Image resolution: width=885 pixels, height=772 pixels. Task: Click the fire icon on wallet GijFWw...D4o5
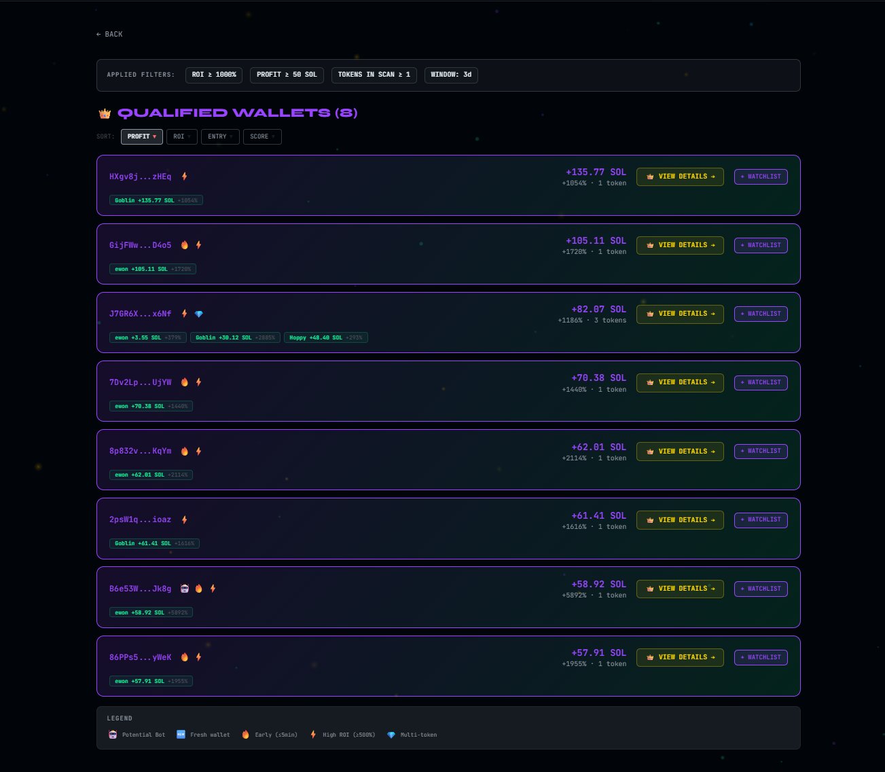point(185,245)
